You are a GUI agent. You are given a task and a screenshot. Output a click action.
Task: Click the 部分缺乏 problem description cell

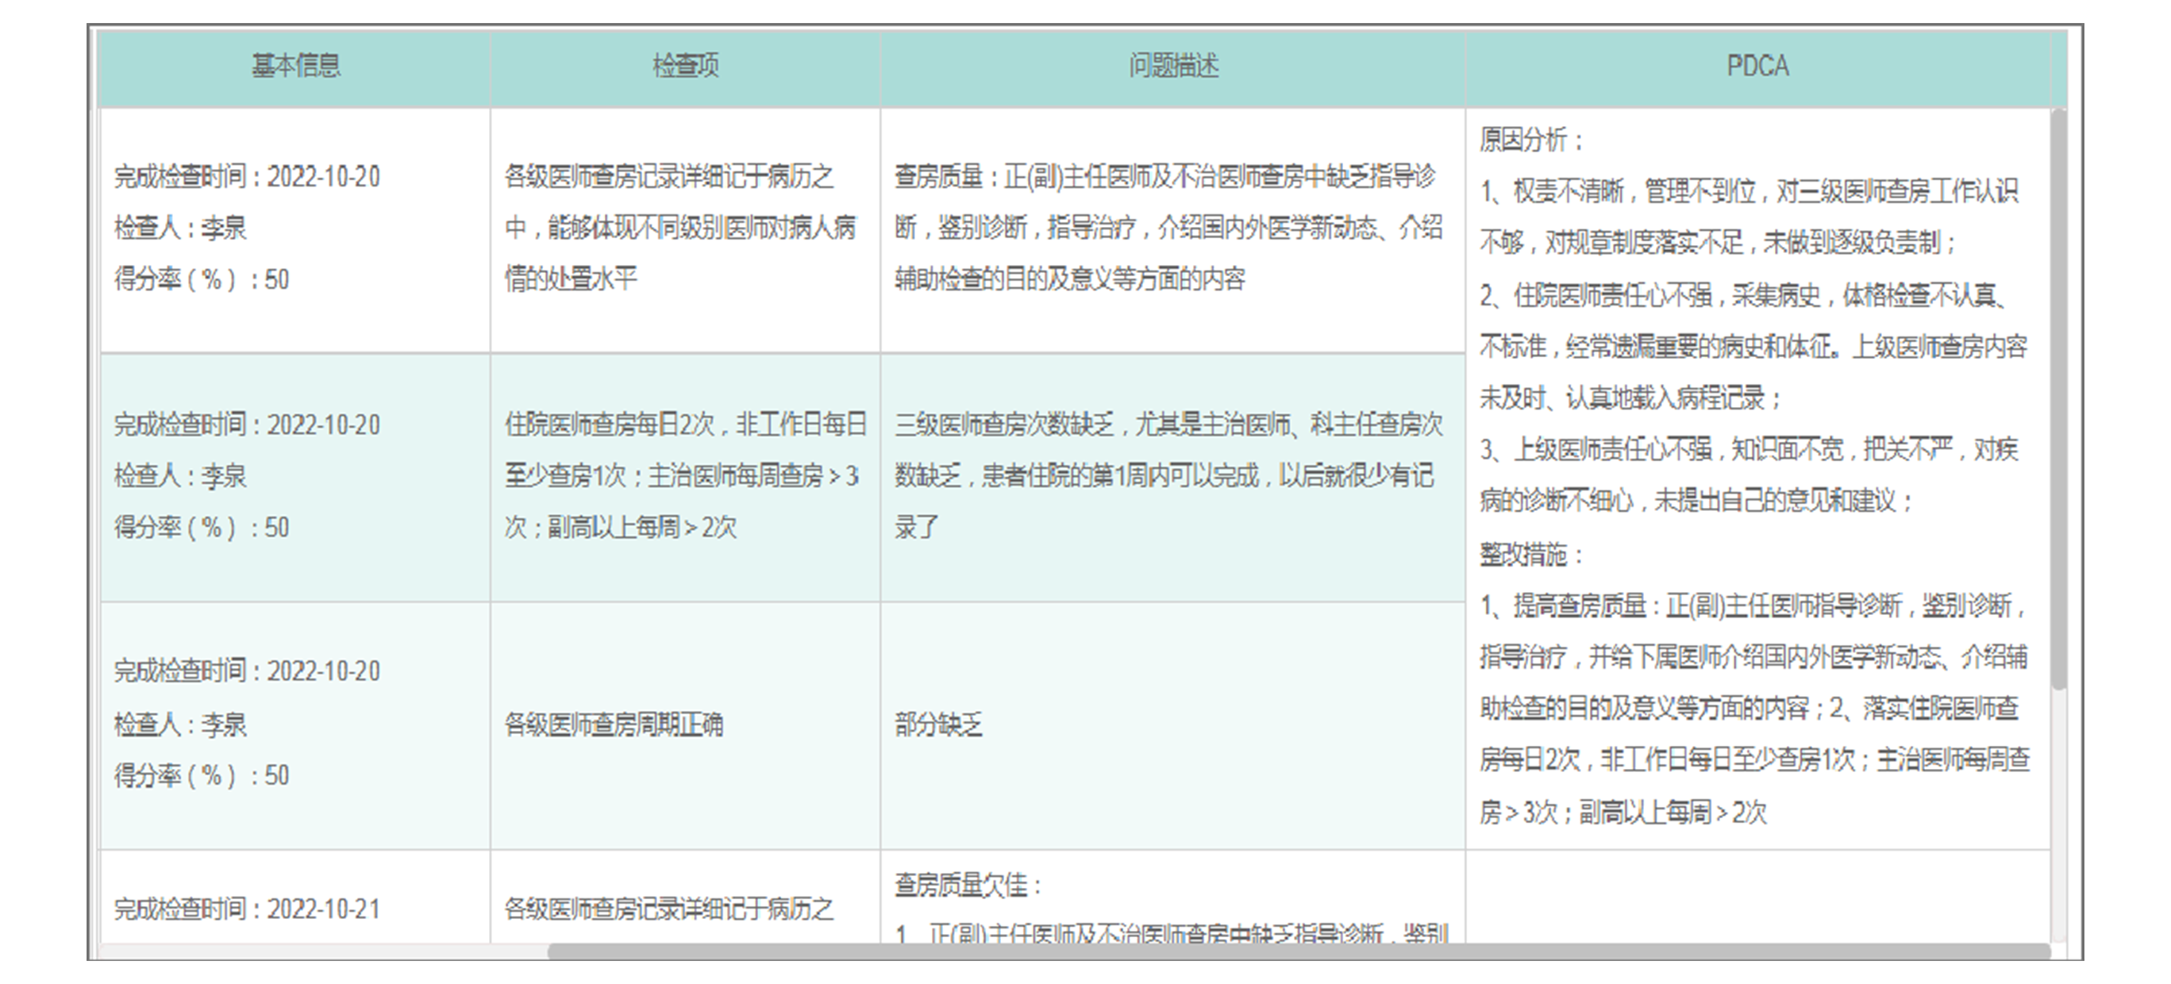click(939, 725)
